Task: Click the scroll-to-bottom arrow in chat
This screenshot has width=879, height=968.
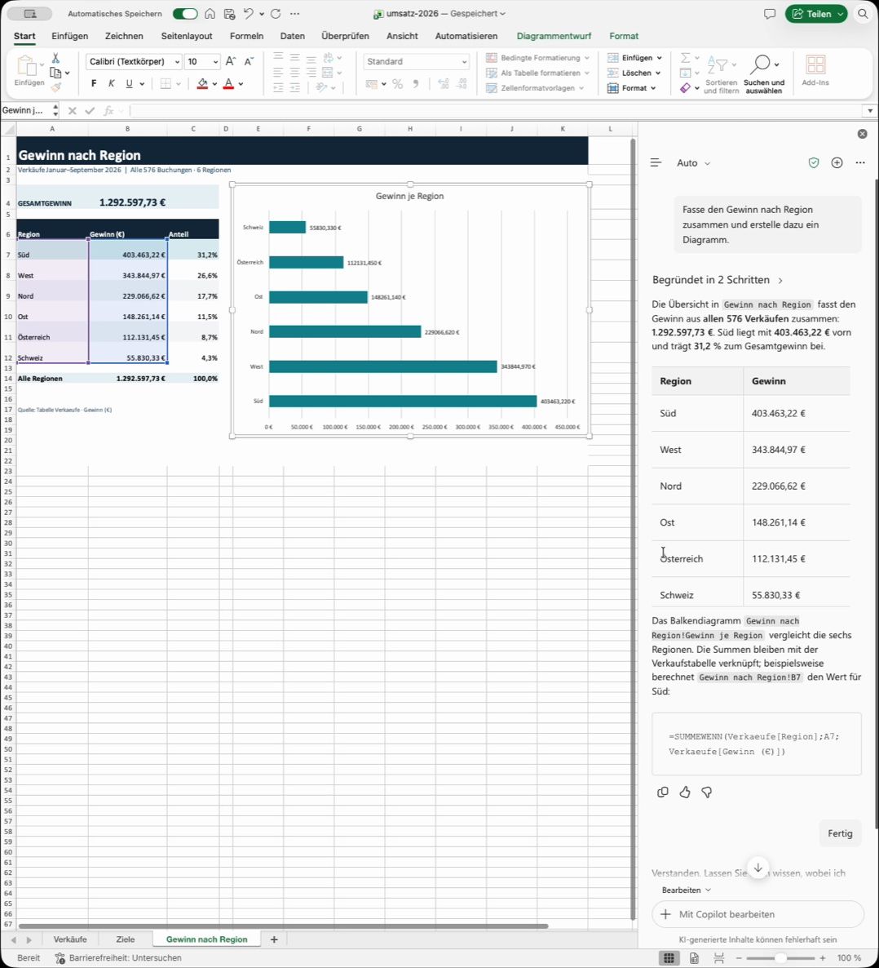Action: pos(758,868)
